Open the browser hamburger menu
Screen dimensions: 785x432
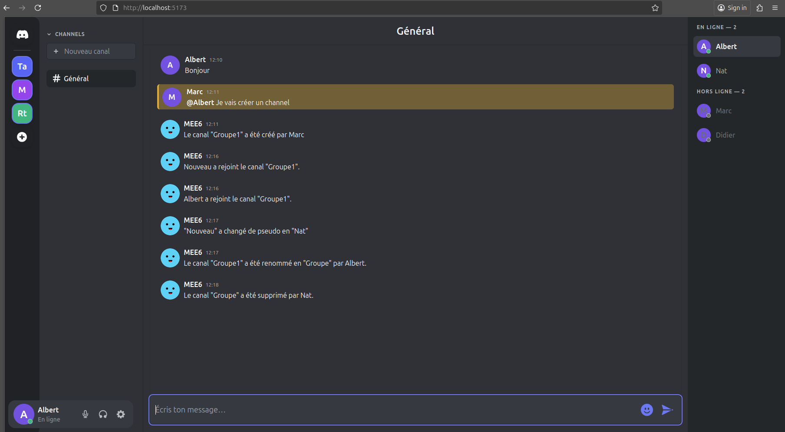point(775,8)
